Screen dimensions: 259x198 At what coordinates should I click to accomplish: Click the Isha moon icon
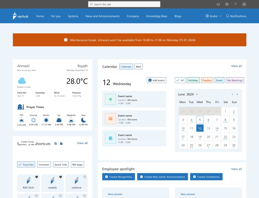83,120
